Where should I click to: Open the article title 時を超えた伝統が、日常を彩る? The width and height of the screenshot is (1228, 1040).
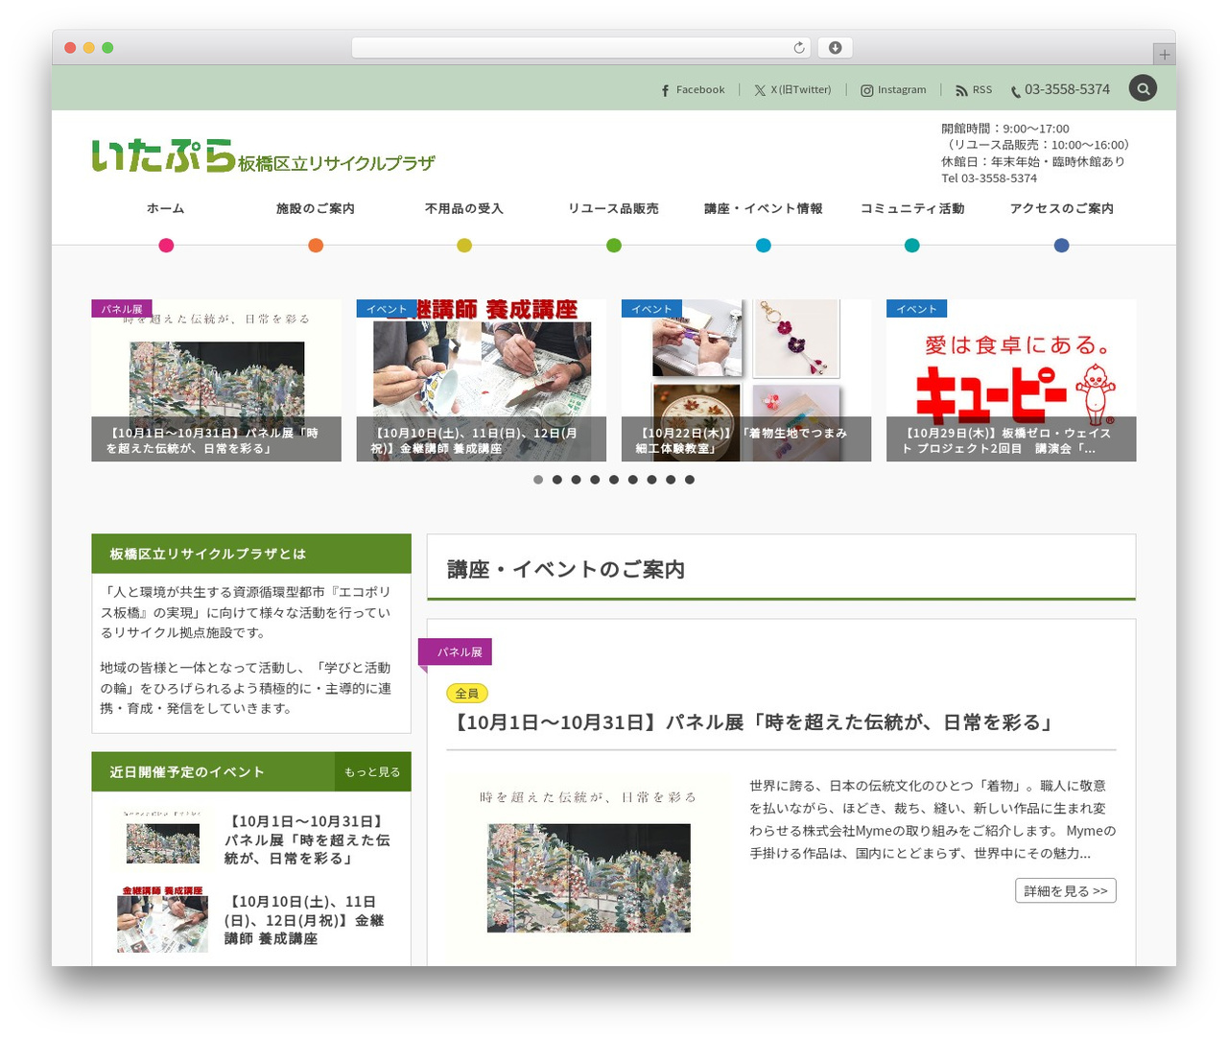pyautogui.click(x=753, y=722)
